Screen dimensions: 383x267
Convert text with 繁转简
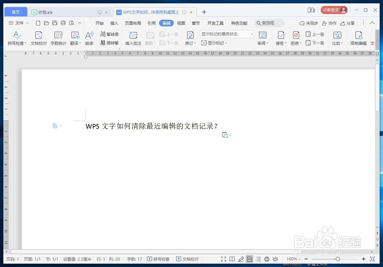(x=109, y=34)
